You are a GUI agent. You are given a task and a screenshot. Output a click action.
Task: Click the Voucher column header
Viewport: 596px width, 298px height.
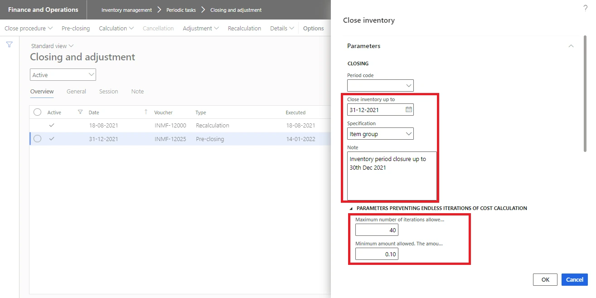(x=163, y=112)
